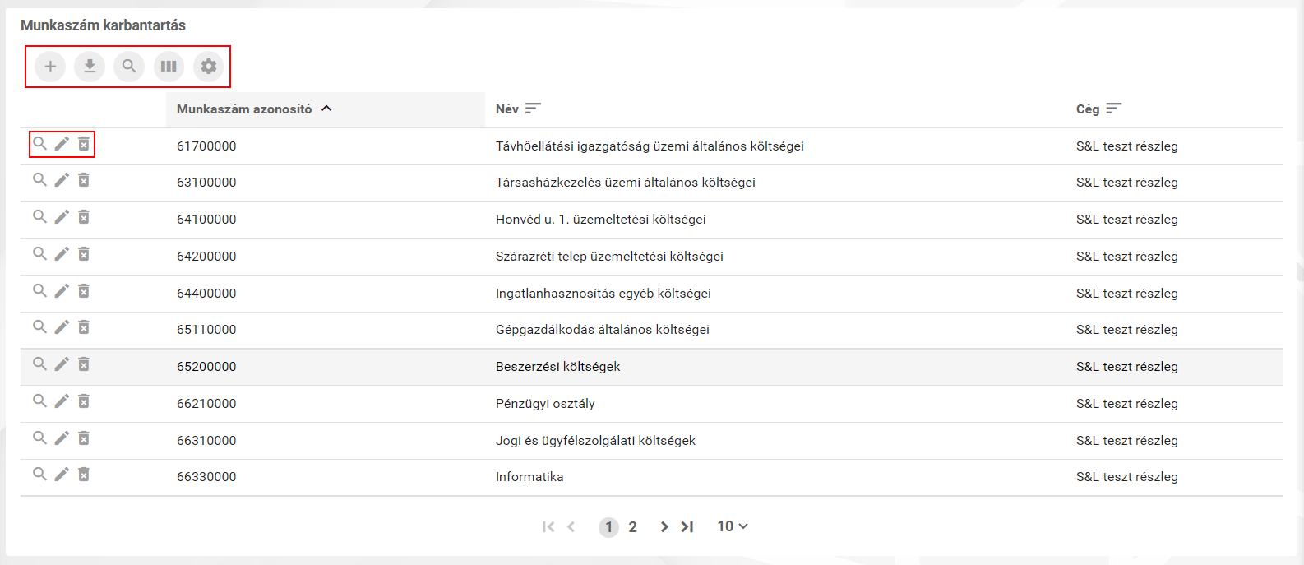Image resolution: width=1304 pixels, height=565 pixels.
Task: Select the Gépgazdálkodás általános költségei row
Action: point(602,330)
